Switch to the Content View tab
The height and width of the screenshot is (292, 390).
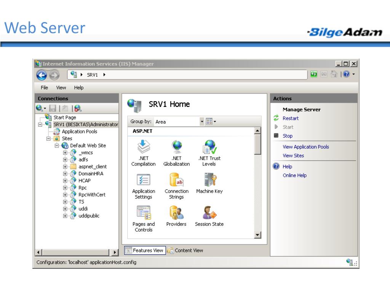(185, 250)
